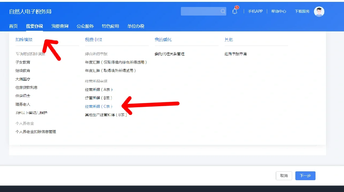Open the notification bell

[x=235, y=11]
